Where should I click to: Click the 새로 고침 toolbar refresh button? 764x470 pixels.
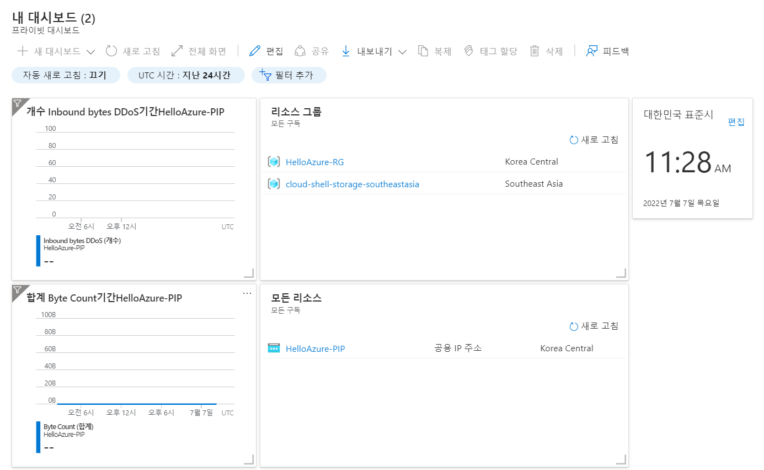point(133,51)
